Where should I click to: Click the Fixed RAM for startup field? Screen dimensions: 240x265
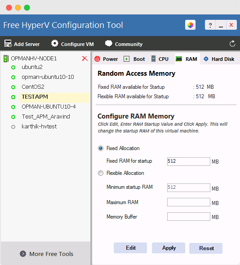point(189,161)
